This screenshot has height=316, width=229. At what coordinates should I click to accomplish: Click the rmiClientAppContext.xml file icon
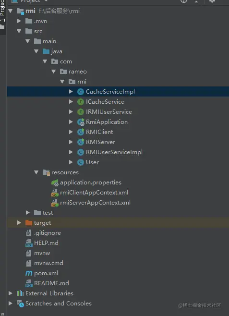tap(55, 193)
